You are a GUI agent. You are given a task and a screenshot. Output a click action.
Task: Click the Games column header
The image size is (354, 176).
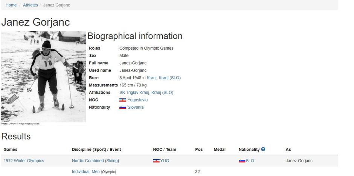pyautogui.click(x=11, y=149)
